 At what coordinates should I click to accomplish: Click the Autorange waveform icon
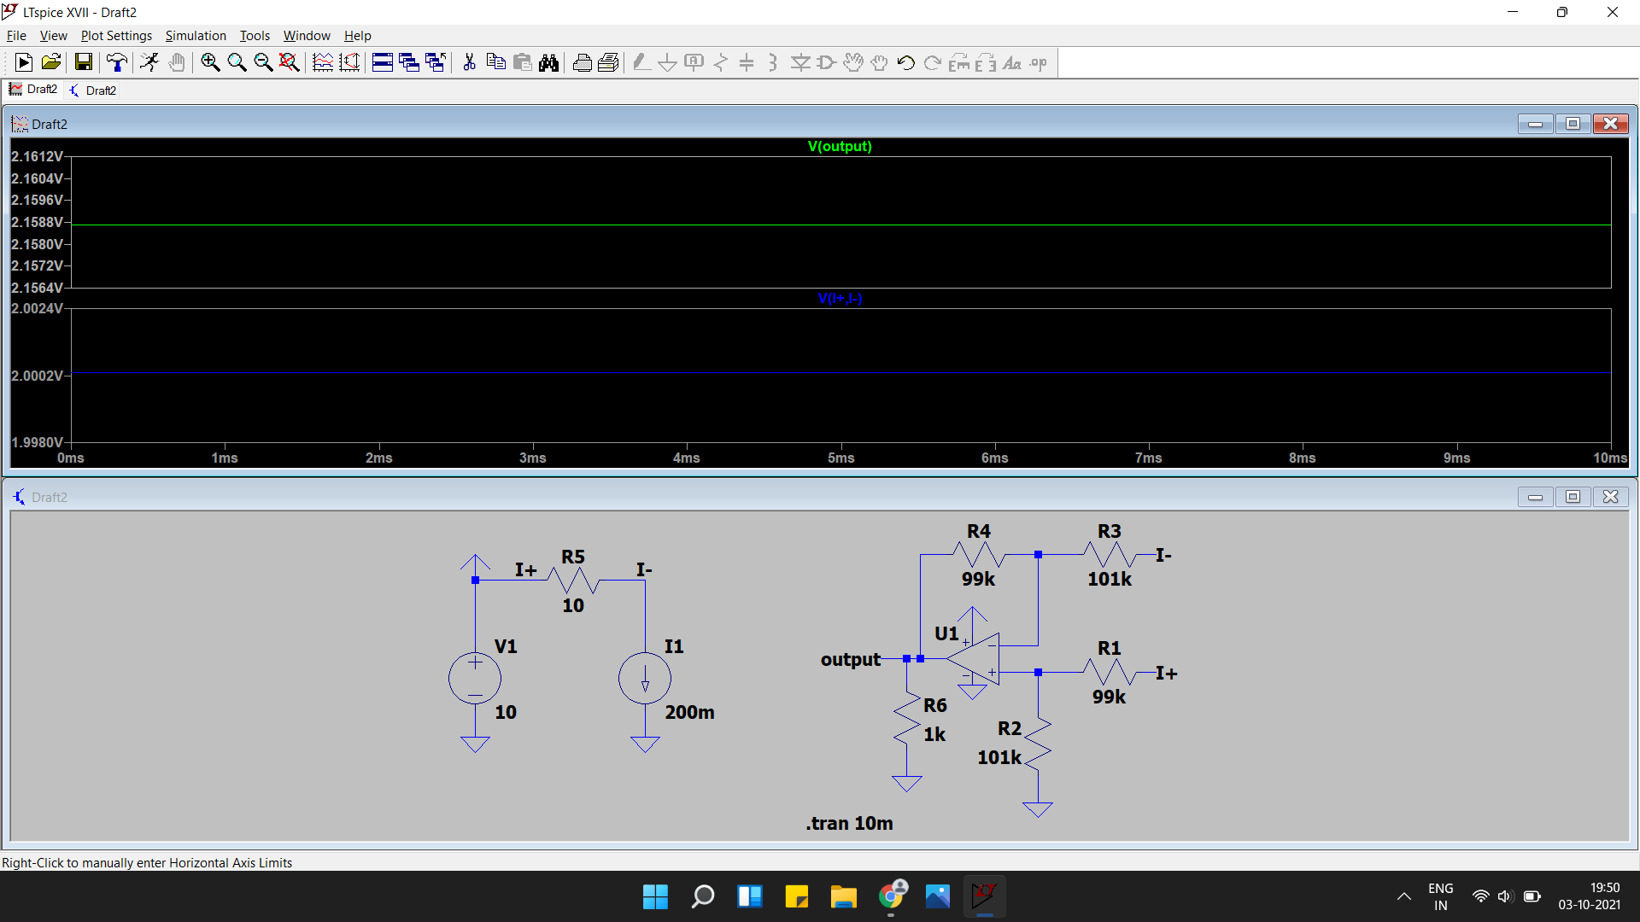(323, 62)
